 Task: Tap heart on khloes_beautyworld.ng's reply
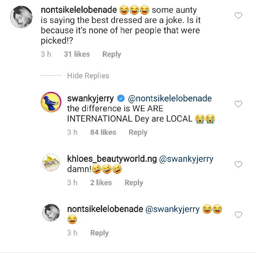click(x=238, y=165)
